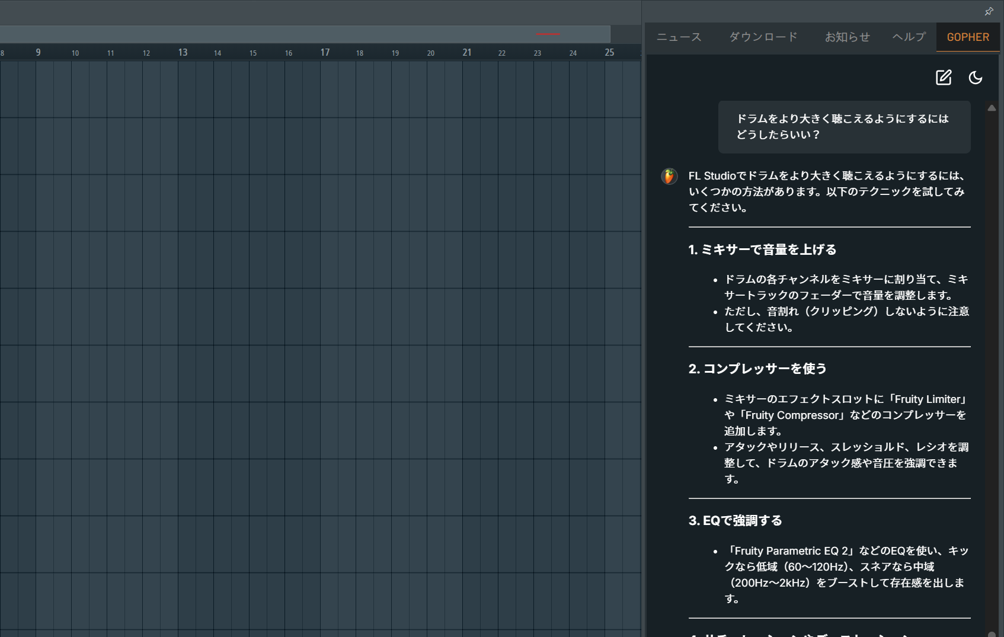The width and height of the screenshot is (1004, 637).
Task: Click the red marker in overview strip
Action: 548,34
